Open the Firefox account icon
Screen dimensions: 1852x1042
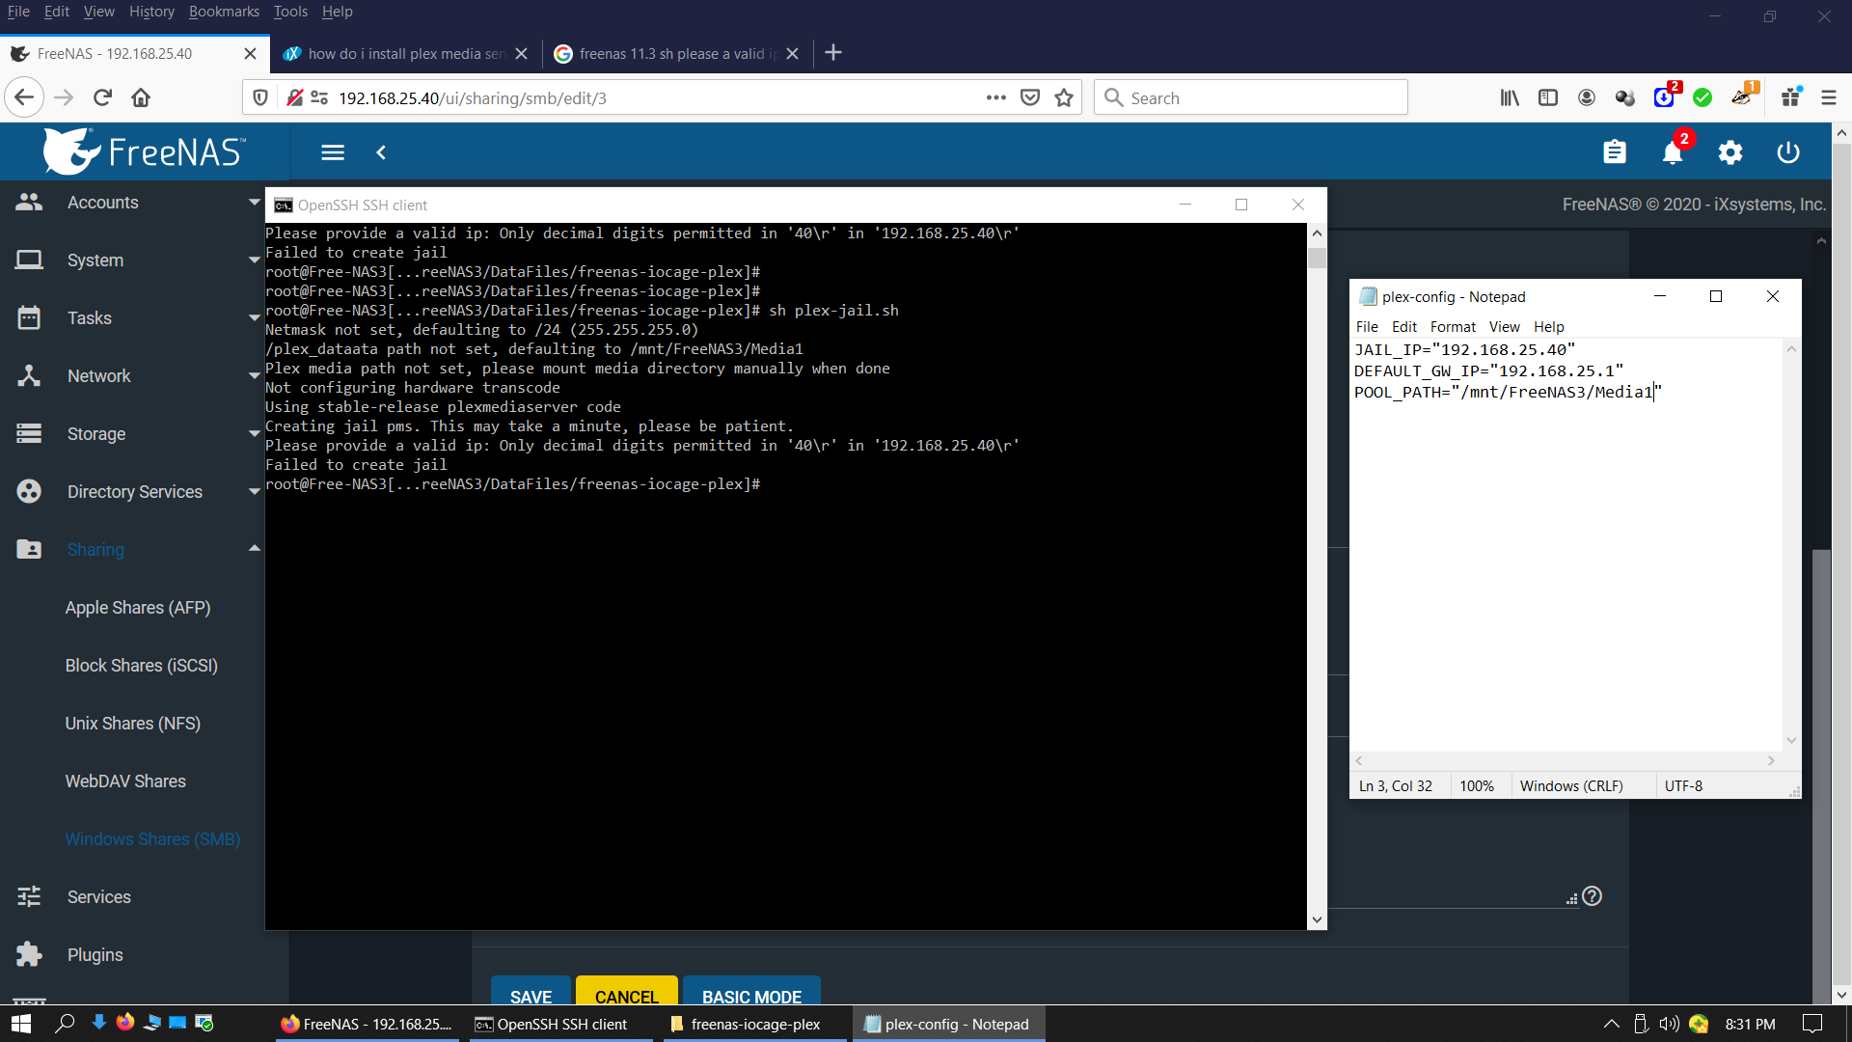(x=1587, y=97)
